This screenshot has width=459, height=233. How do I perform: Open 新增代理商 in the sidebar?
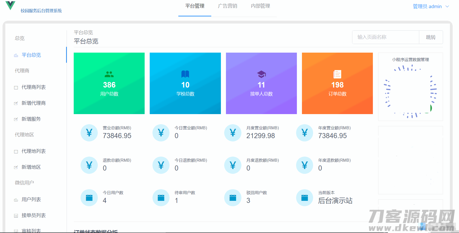(x=33, y=103)
